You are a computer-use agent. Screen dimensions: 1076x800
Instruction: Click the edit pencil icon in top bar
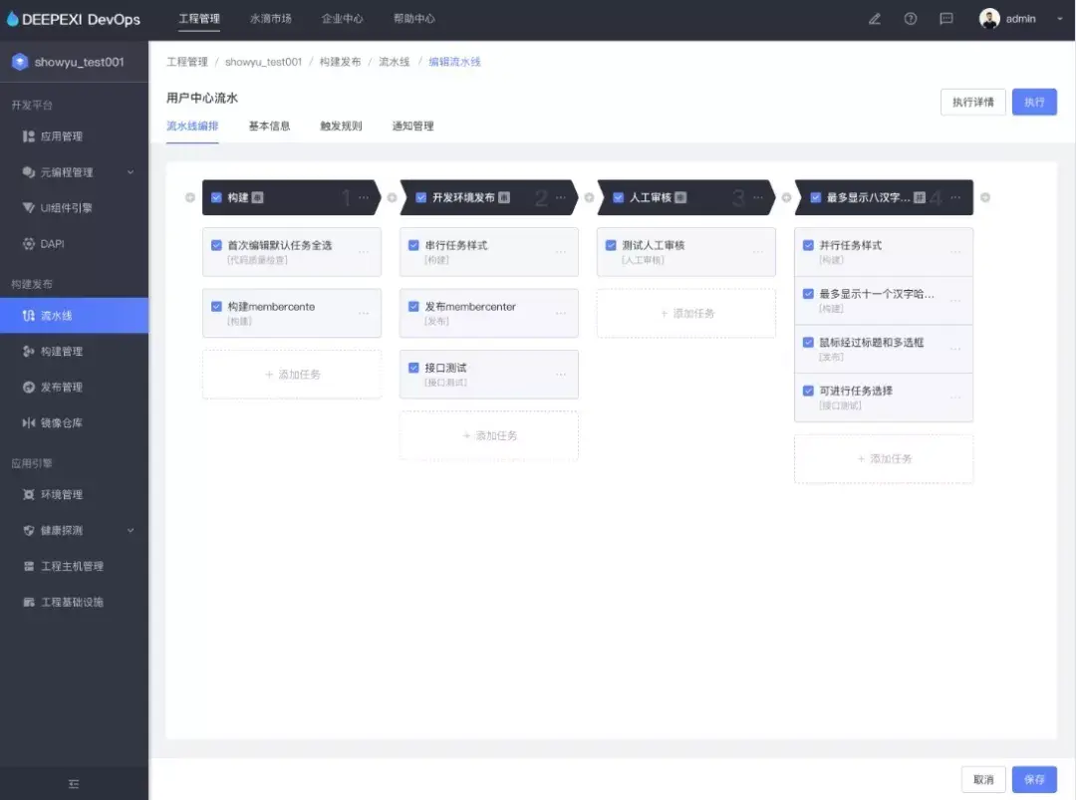click(x=875, y=19)
